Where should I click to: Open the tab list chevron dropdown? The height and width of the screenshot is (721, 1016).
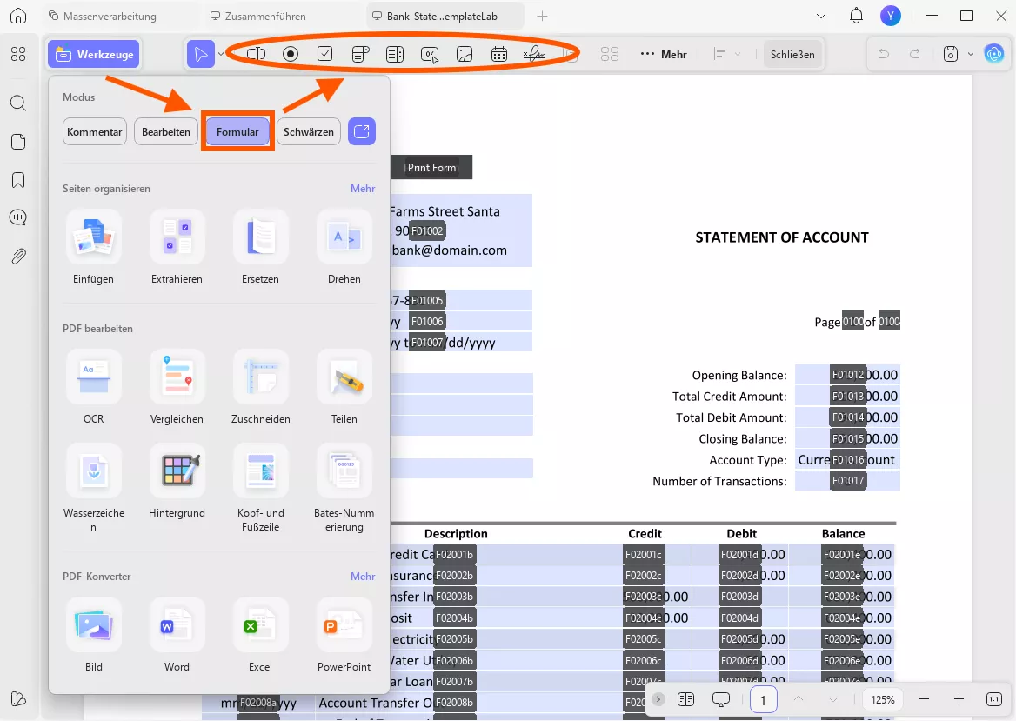click(x=821, y=17)
